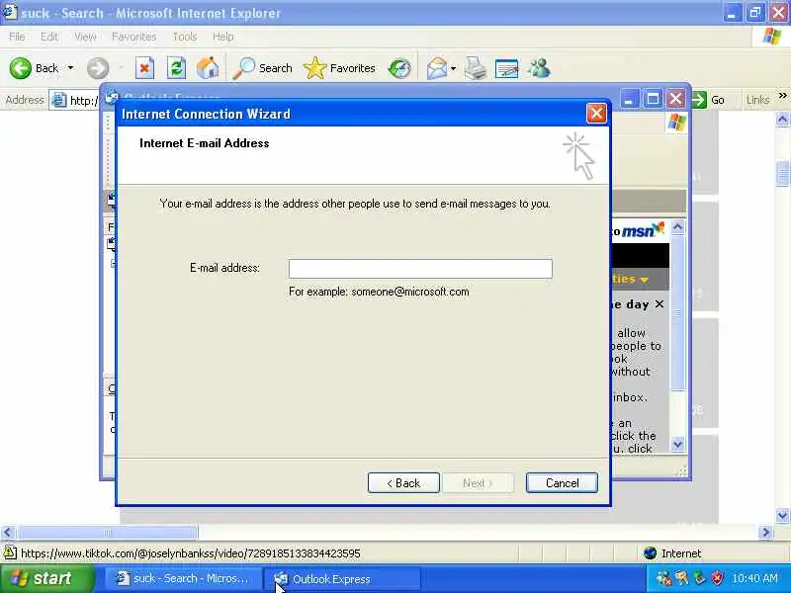Viewport: 791px width, 593px height.
Task: Click the red shield security tray icon
Action: (x=717, y=578)
